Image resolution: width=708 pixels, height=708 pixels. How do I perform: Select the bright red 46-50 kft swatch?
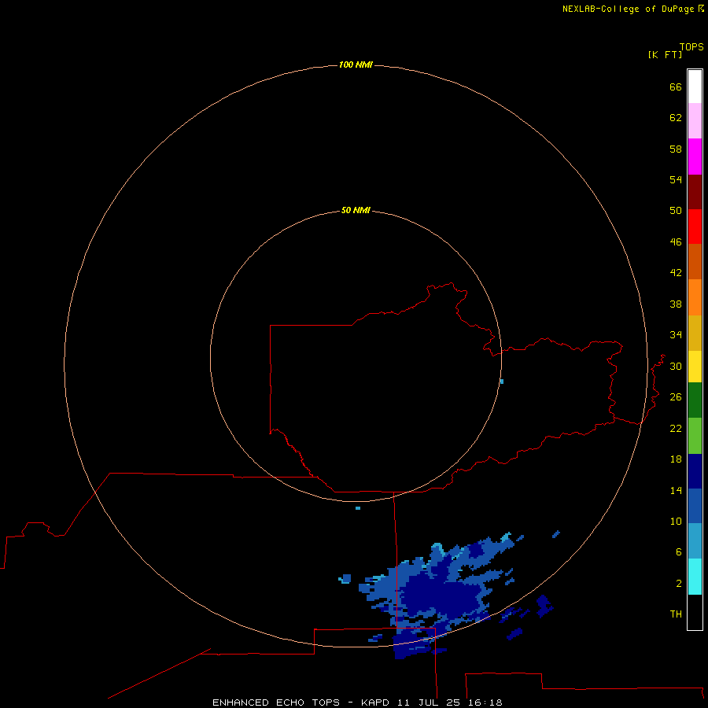[695, 227]
